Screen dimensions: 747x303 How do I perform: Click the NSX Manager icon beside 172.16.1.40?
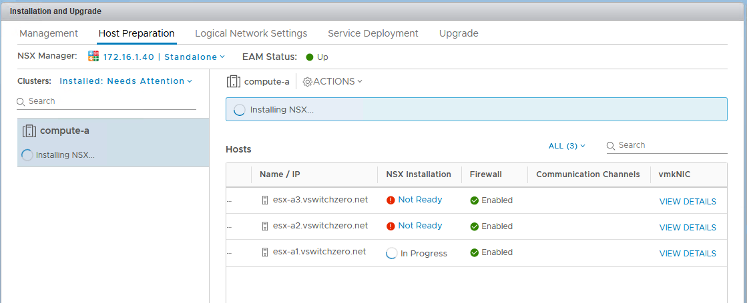[x=93, y=57]
